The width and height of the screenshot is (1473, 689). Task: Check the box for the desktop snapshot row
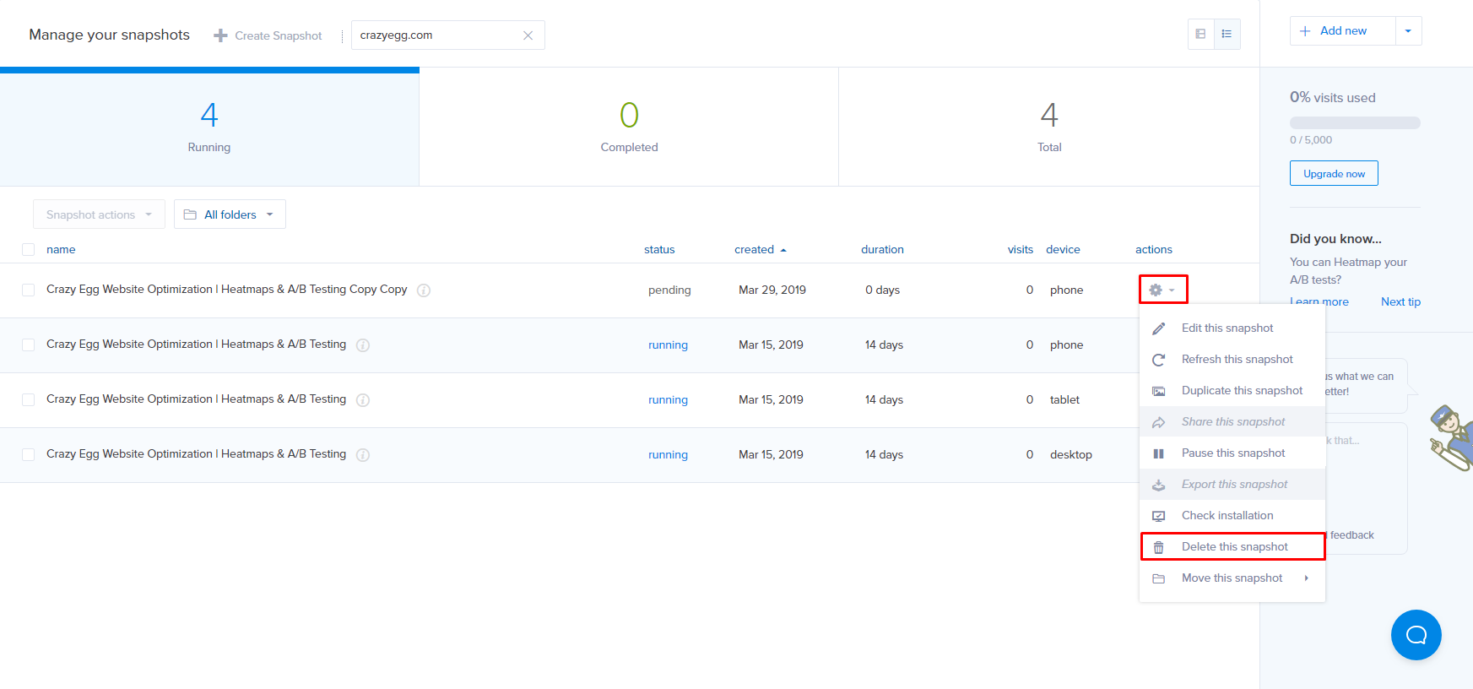click(29, 454)
